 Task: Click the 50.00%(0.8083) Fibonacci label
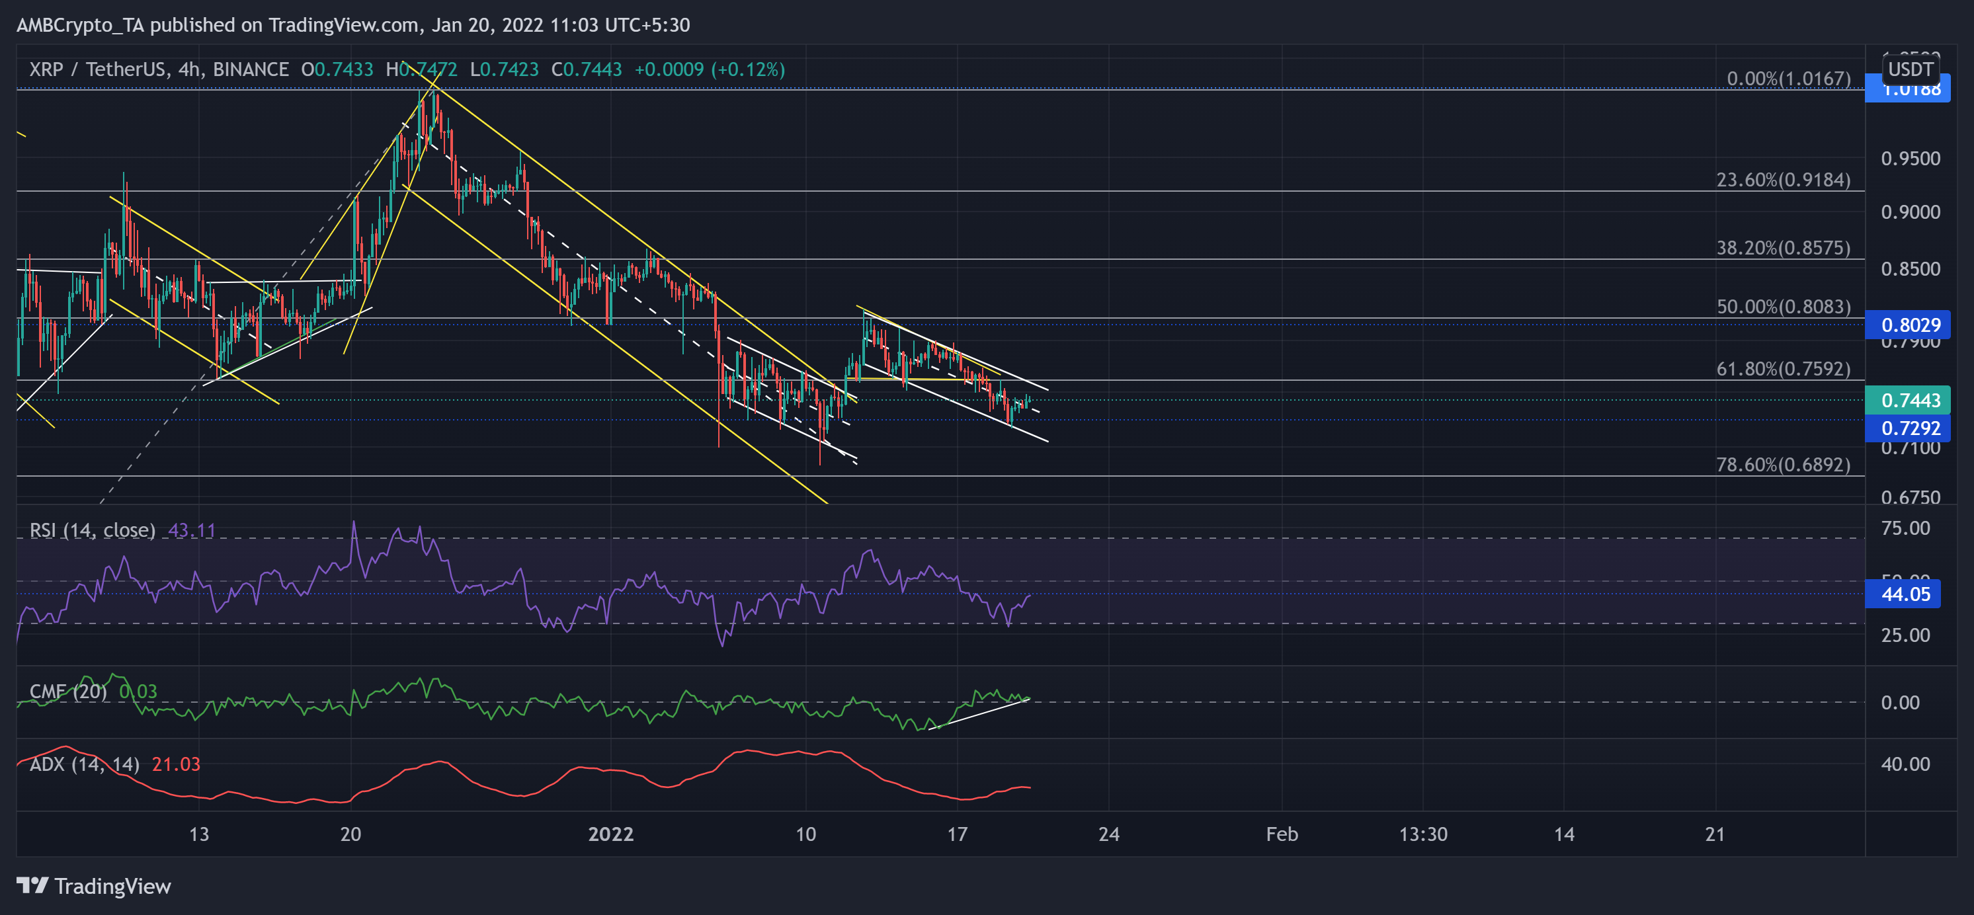1783,307
